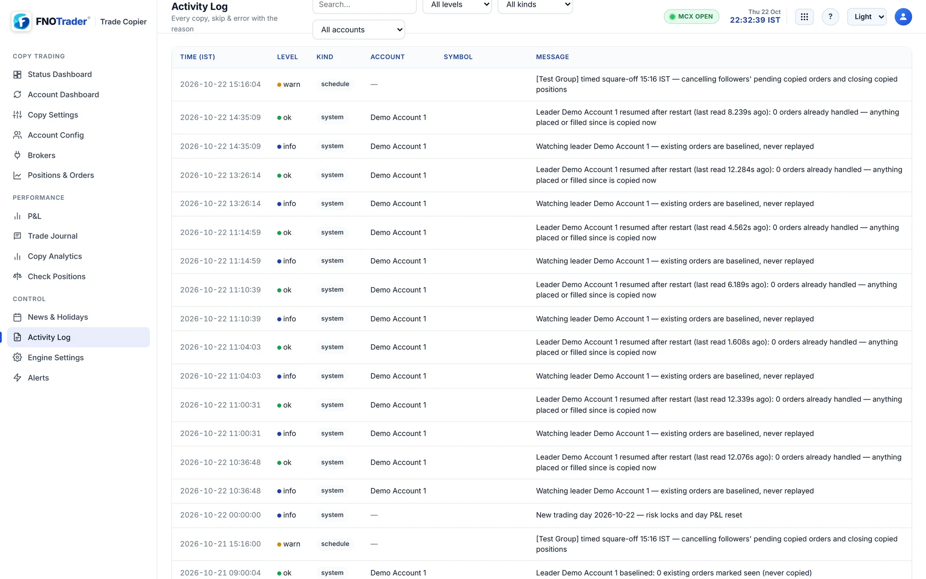Expand the All levels filter dropdown
The image size is (926, 579).
click(457, 5)
